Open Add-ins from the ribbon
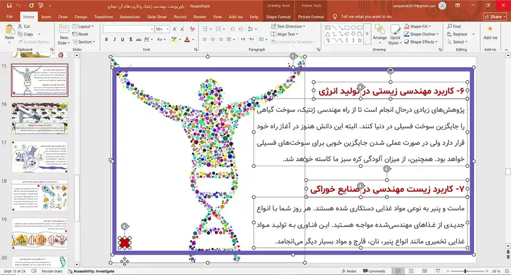This screenshot has height=275, width=511. (490, 33)
